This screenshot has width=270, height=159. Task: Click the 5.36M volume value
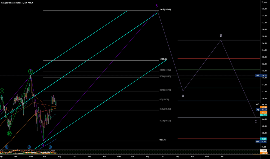pyautogui.click(x=264, y=151)
